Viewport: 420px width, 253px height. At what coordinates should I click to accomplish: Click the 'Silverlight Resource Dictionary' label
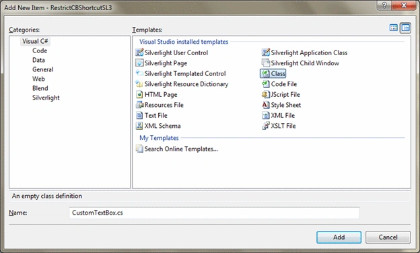click(x=186, y=84)
